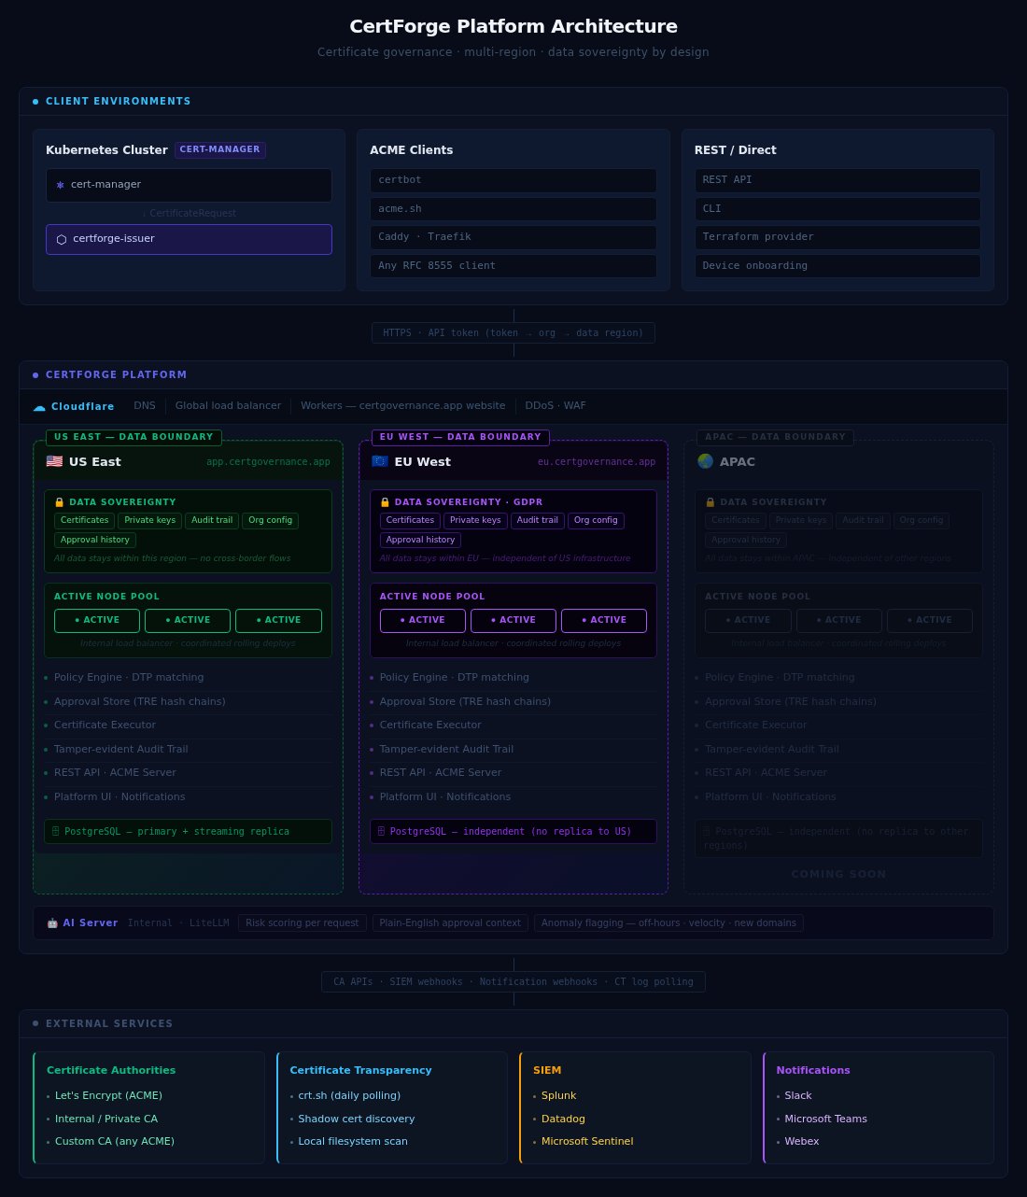This screenshot has width=1027, height=1197.
Task: Click the database icon in EU West PostgreSQL row
Action: [x=381, y=831]
